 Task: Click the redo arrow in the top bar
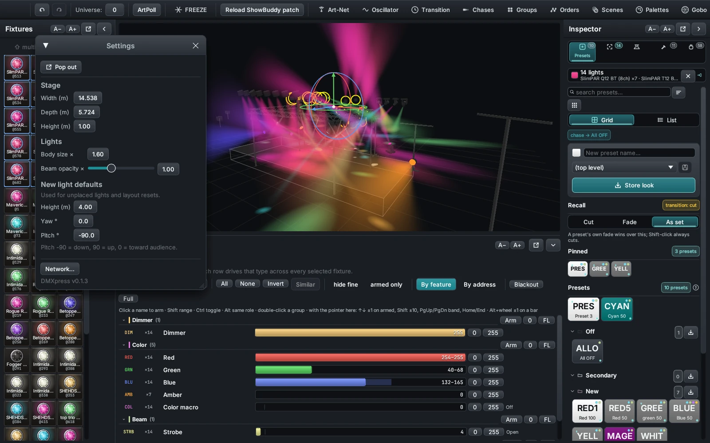coord(59,10)
